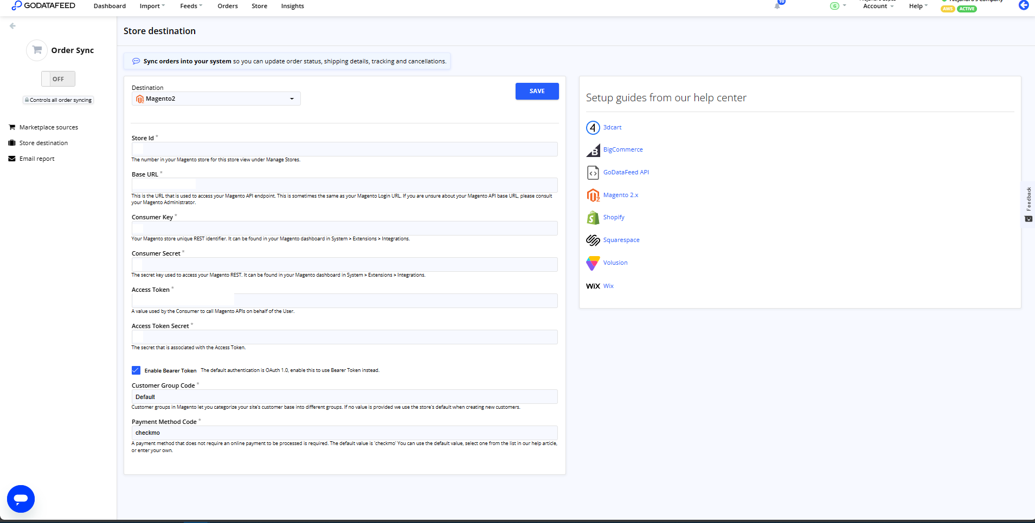Image resolution: width=1035 pixels, height=523 pixels.
Task: Click the Feedback side tab
Action: click(1028, 204)
